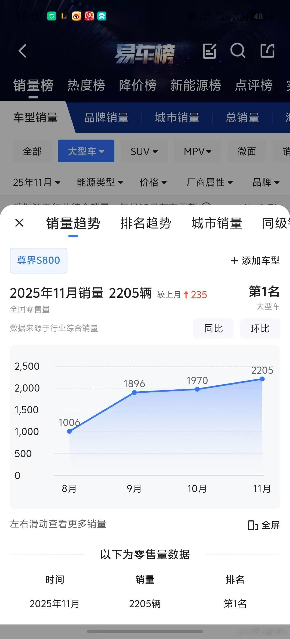This screenshot has height=639, width=290.
Task: Select the 全部 category filter
Action: [32, 151]
